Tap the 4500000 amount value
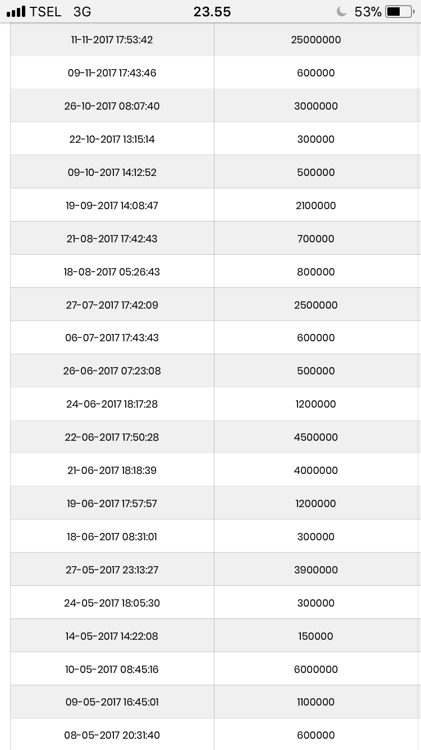This screenshot has width=421, height=750. point(316,437)
